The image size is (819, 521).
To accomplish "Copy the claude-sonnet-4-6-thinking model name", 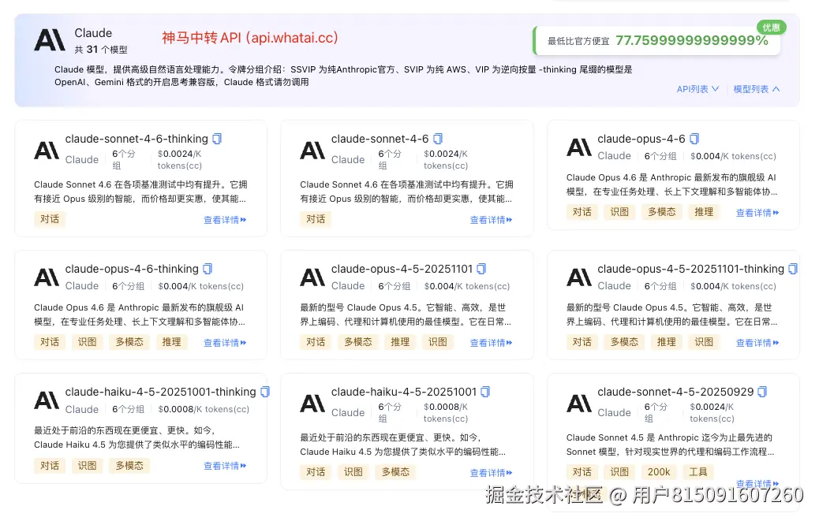I will point(217,139).
